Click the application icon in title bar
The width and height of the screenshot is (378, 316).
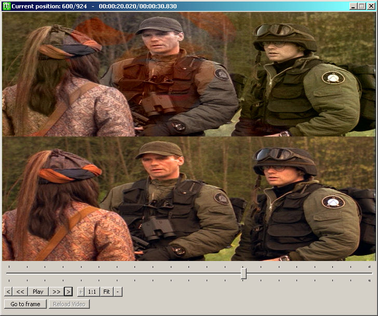[x=6, y=6]
